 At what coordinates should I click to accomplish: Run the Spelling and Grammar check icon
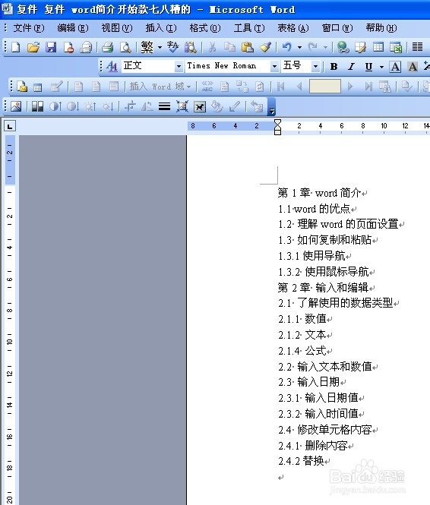coord(173,47)
